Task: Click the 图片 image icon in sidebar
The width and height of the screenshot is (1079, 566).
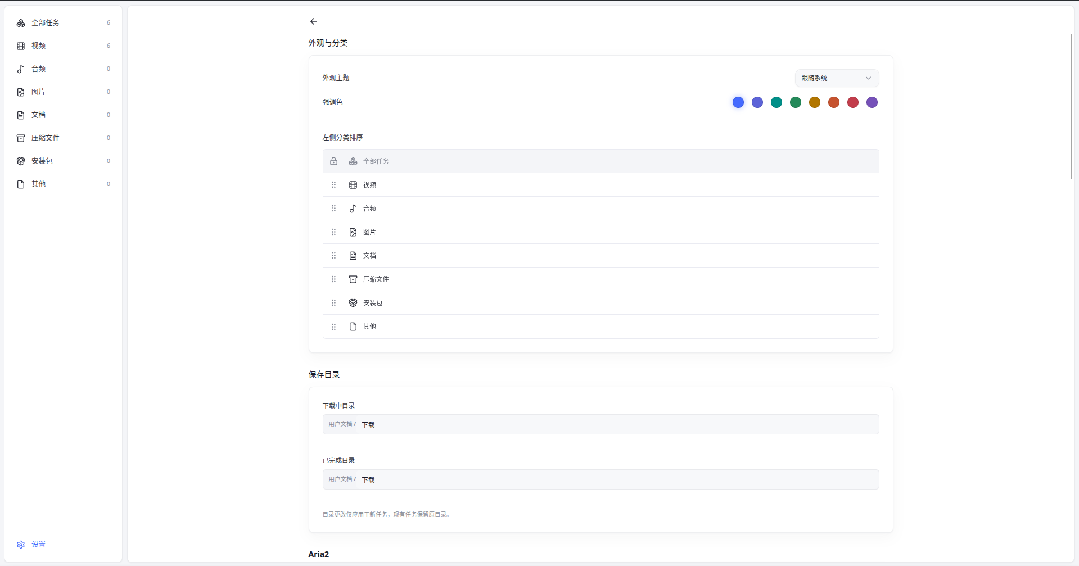Action: 21,92
